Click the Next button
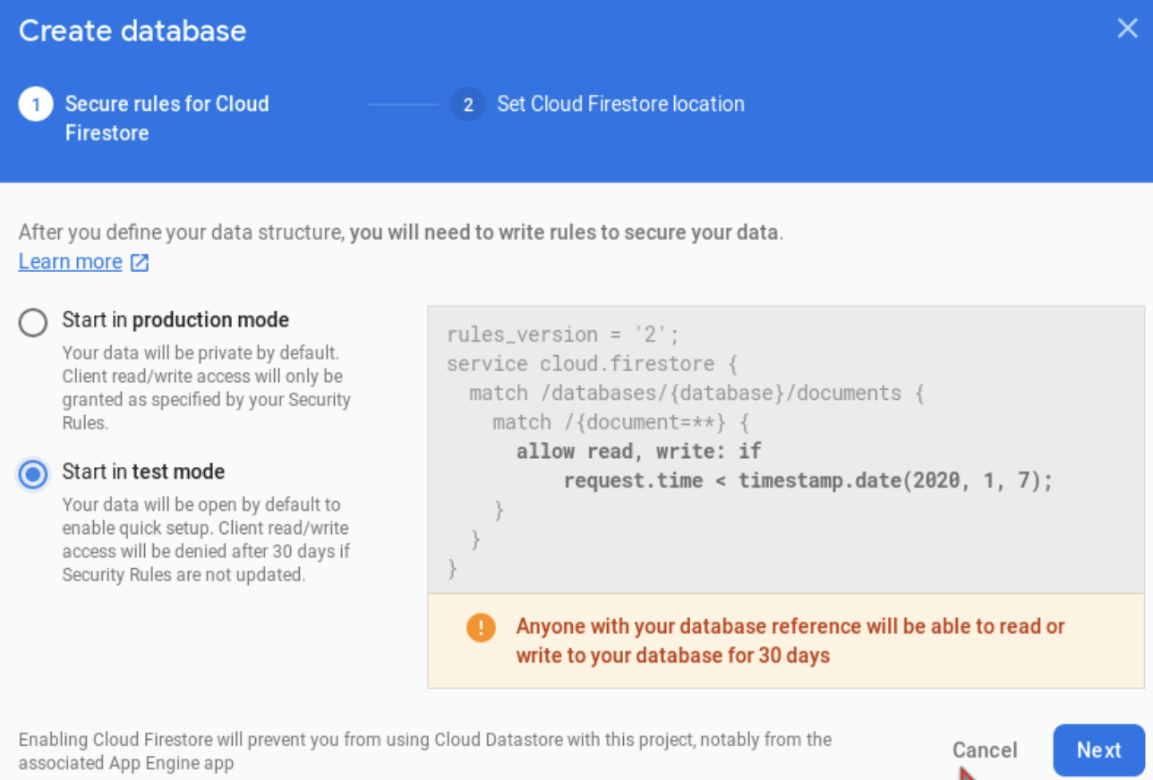Viewport: 1153px width, 780px height. [x=1098, y=750]
